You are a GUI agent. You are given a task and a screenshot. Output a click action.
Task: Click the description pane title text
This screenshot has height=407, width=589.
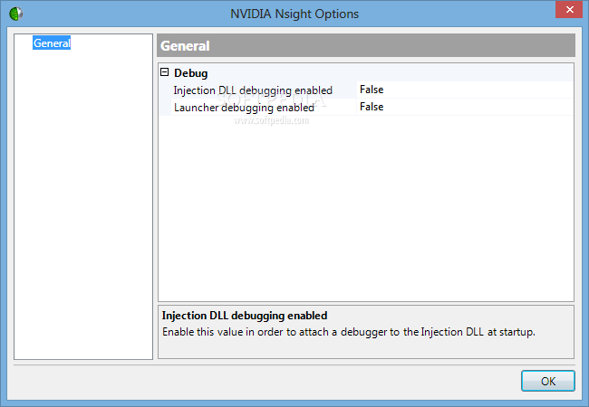tap(245, 316)
